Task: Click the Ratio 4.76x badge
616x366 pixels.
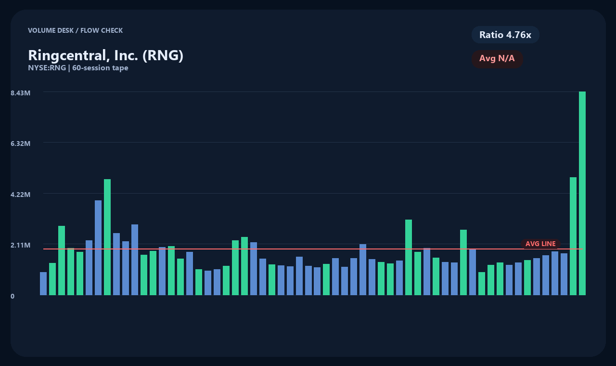Action: [x=505, y=35]
